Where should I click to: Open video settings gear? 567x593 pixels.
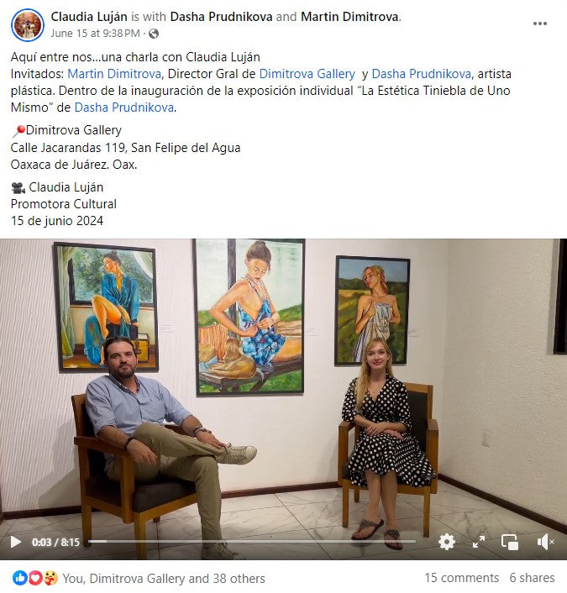tap(447, 542)
